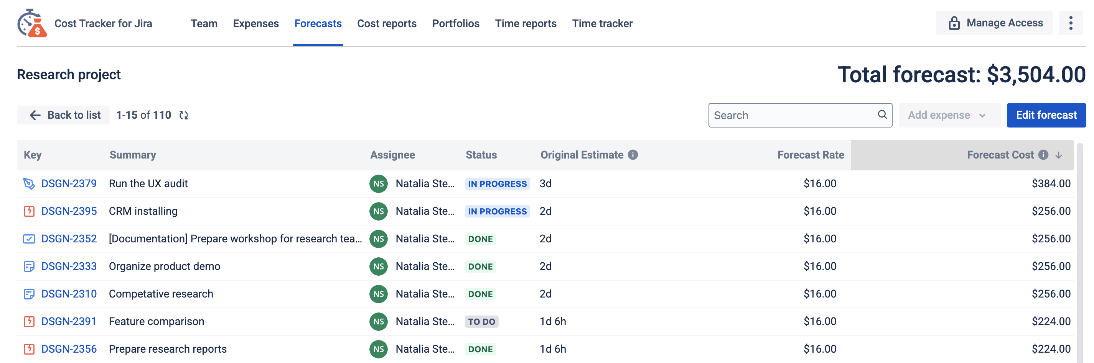Open issue link DSGN-2391

pos(69,321)
